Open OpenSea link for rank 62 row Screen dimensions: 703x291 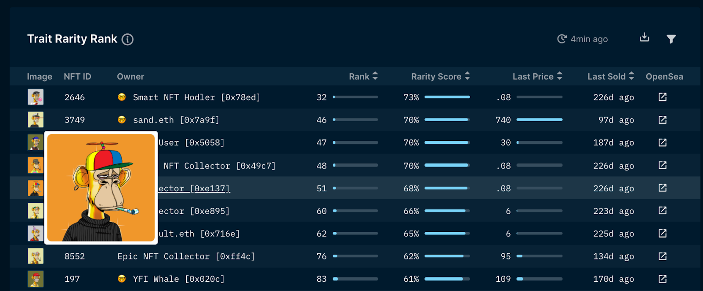point(663,234)
